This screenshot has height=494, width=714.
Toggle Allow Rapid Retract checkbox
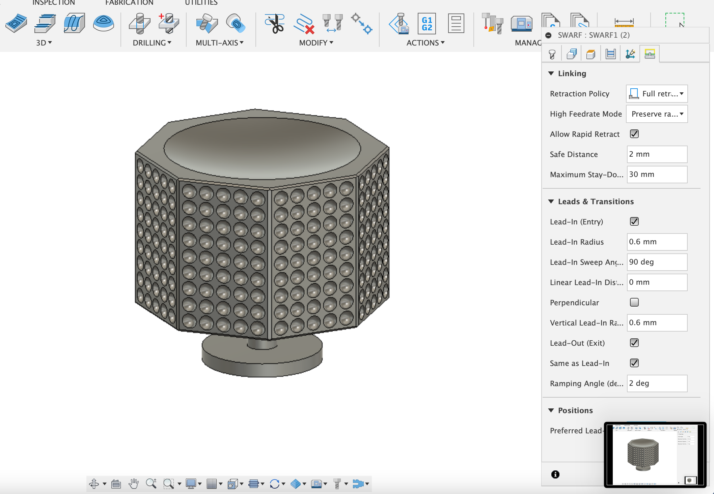click(633, 134)
